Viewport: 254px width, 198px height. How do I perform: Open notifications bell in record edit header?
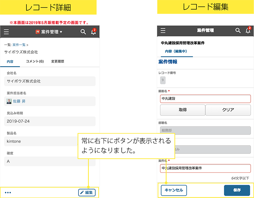point(248,30)
